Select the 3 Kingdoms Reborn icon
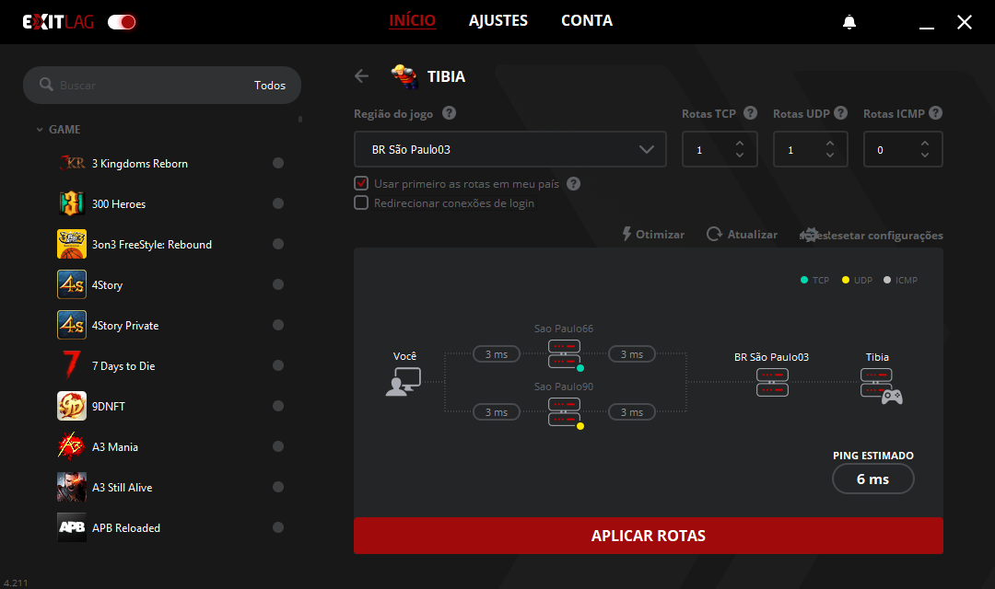This screenshot has height=589, width=995. click(72, 163)
